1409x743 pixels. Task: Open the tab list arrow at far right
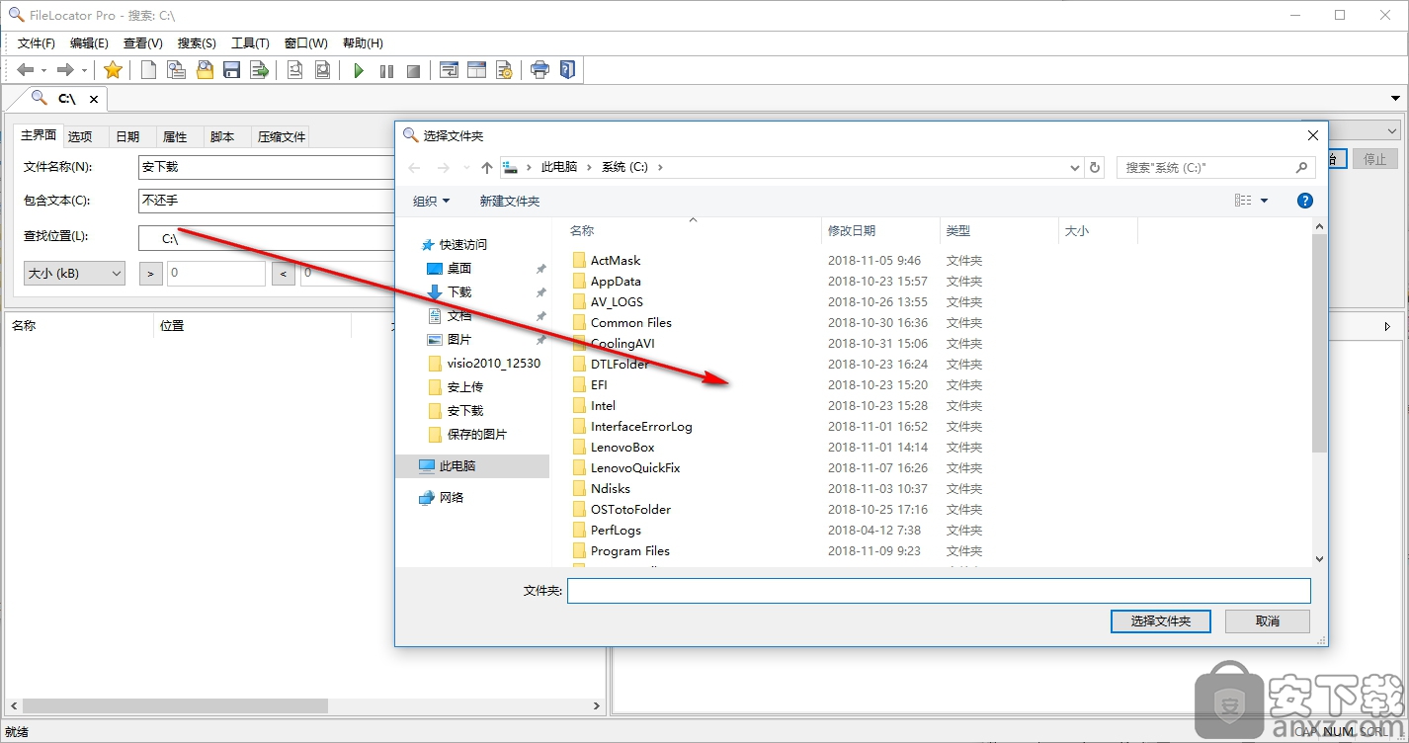tap(1396, 99)
